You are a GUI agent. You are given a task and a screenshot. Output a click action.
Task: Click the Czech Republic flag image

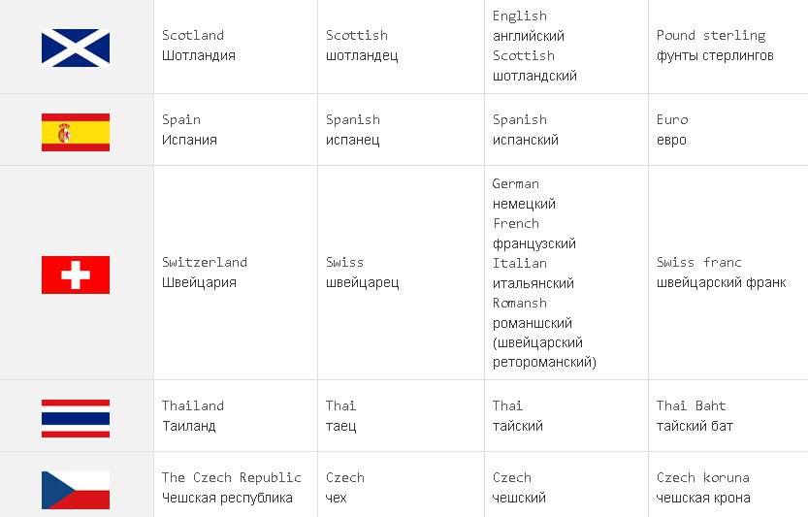[x=76, y=490]
